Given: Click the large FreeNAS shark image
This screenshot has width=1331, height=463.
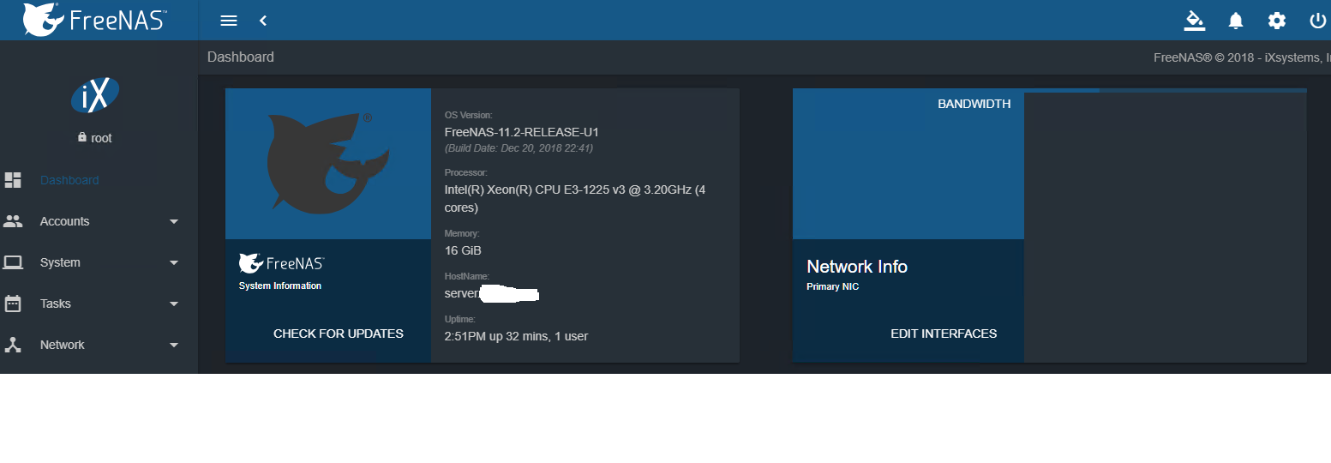Looking at the screenshot, I should tap(328, 162).
